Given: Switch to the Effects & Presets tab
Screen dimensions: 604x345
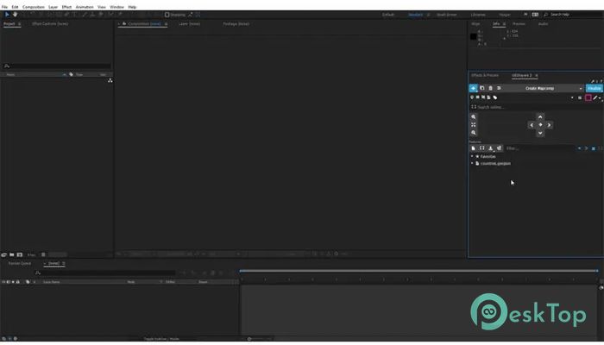Looking at the screenshot, I should pos(485,76).
